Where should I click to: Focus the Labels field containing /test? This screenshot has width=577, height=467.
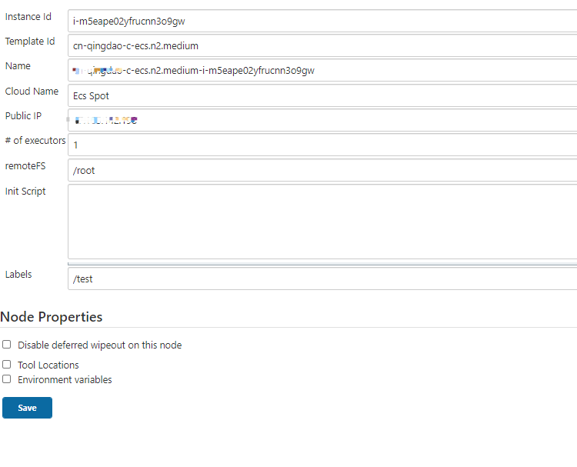[x=322, y=279]
